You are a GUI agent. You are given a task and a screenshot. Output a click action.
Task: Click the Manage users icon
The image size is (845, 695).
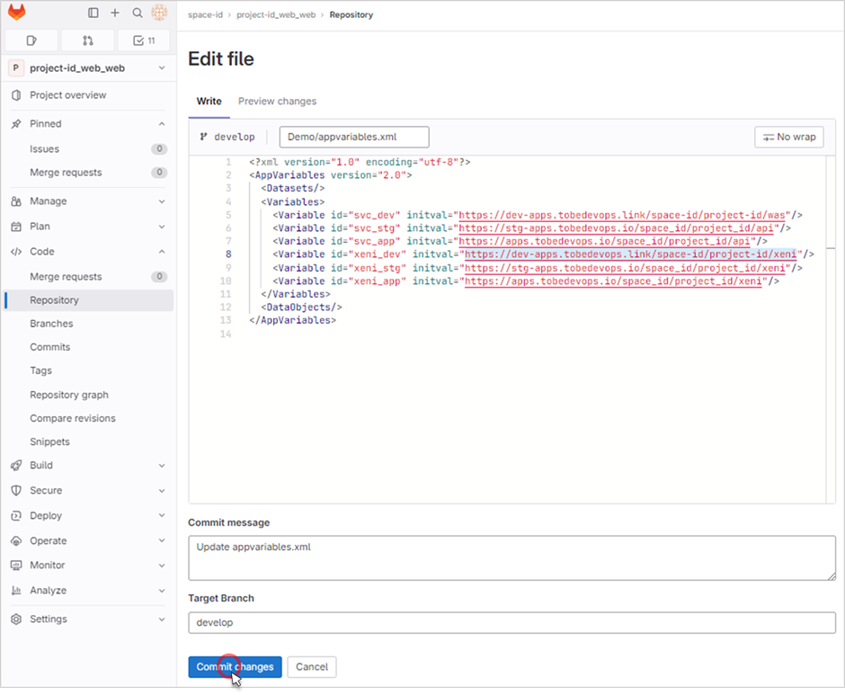tap(16, 201)
